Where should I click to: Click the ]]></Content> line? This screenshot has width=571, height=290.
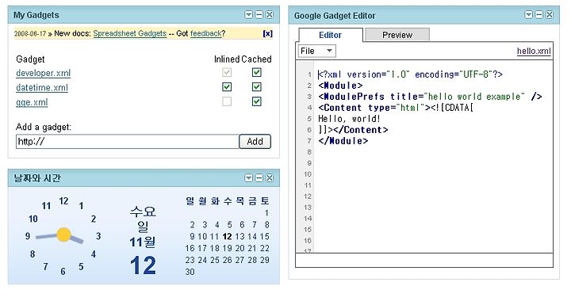[x=353, y=130]
